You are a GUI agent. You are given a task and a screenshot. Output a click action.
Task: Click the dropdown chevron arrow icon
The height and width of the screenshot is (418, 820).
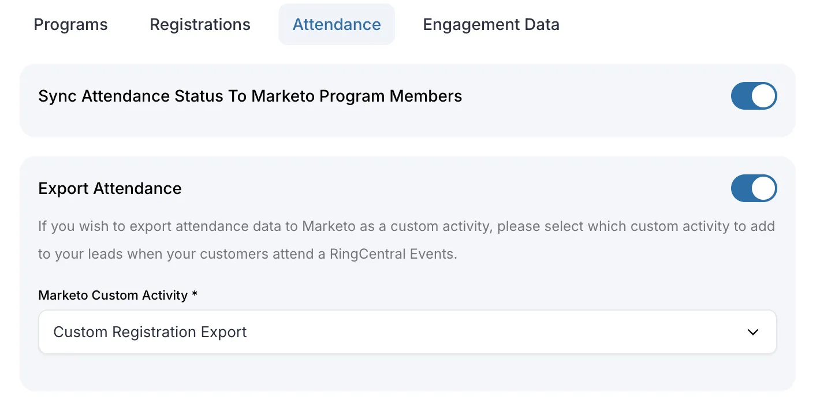(752, 332)
